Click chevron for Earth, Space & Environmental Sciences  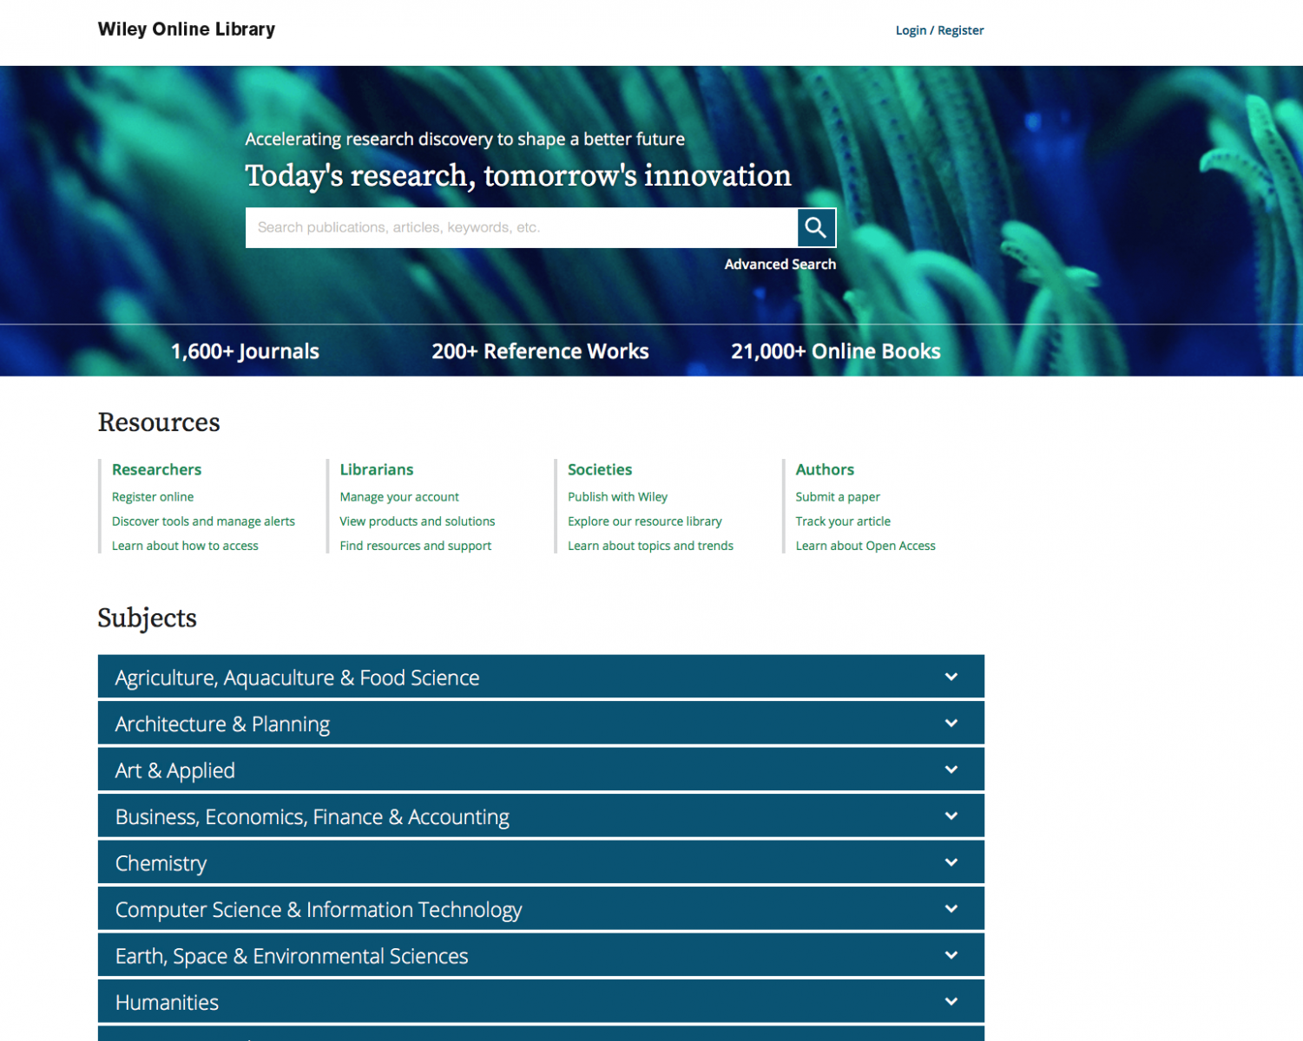[951, 955]
